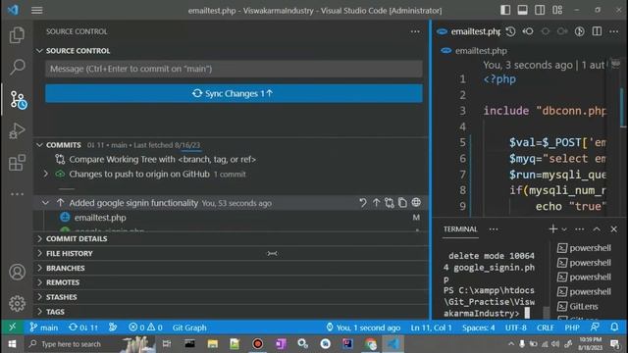Click emailtest.php breadcrumb
Screen dimensions: 628x353
[481, 51]
